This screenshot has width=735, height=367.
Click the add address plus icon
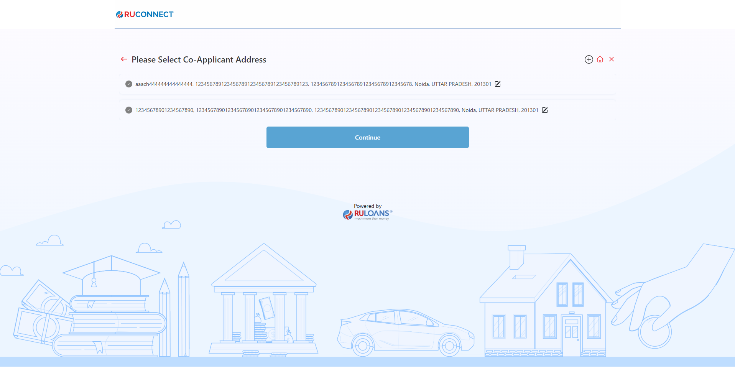(x=589, y=59)
